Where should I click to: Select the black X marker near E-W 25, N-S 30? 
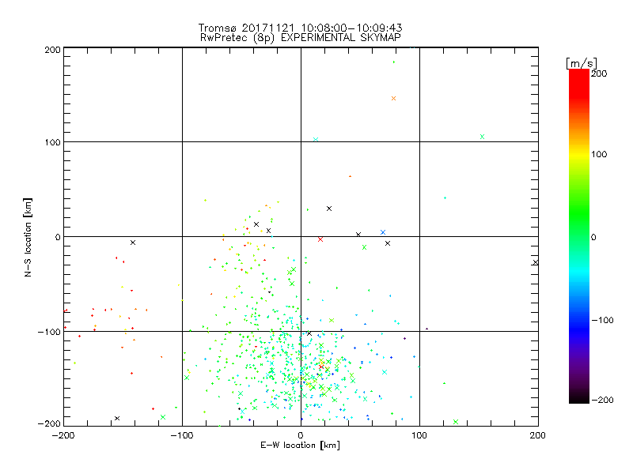329,209
